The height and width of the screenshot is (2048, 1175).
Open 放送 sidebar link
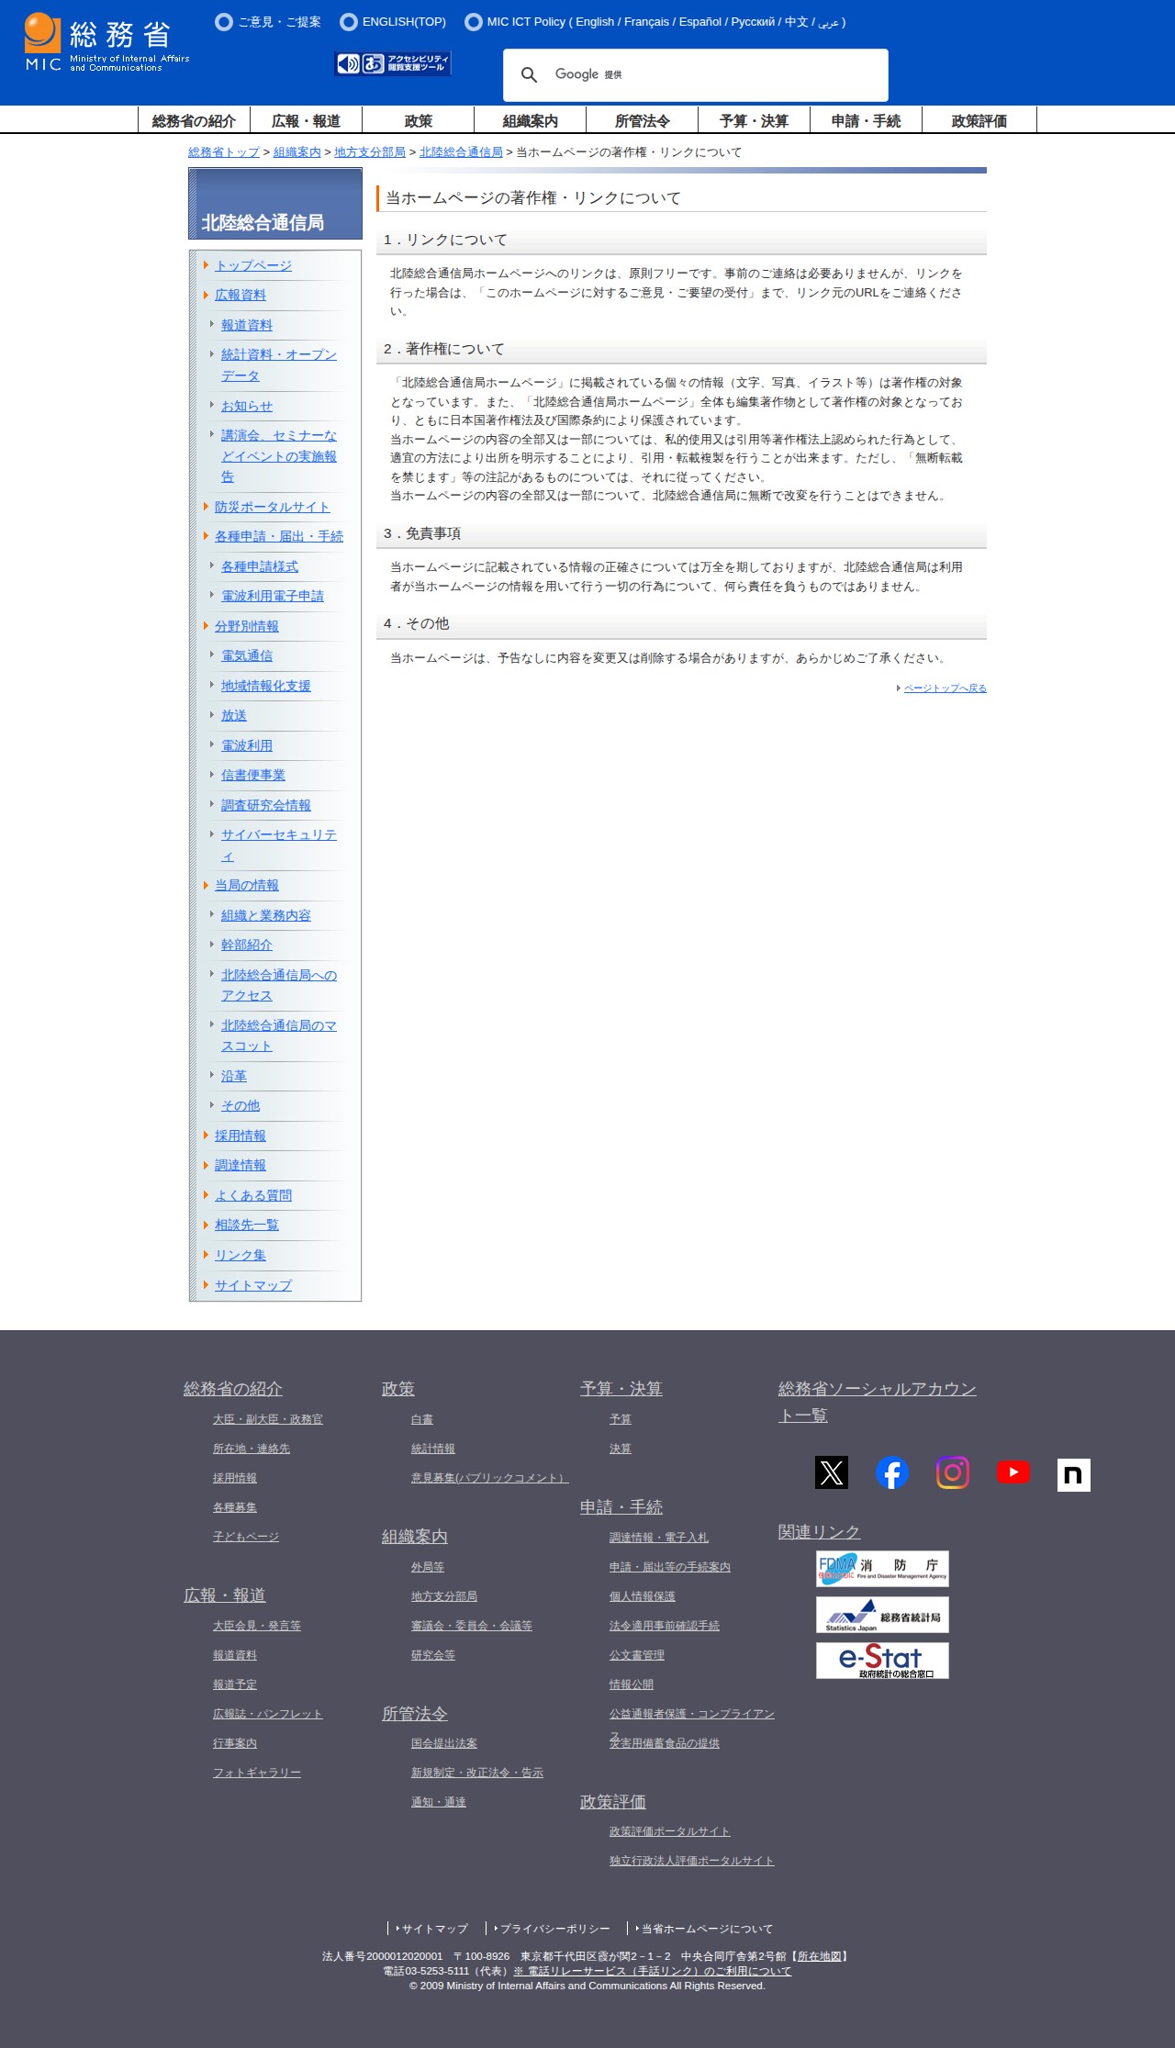pyautogui.click(x=234, y=715)
